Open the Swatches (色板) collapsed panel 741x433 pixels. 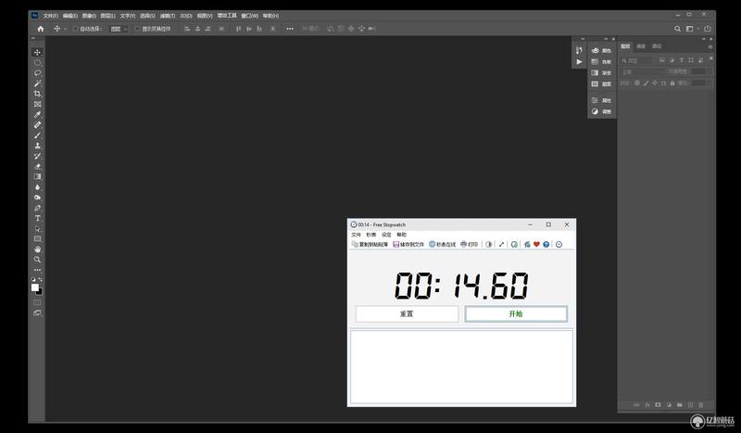pyautogui.click(x=601, y=61)
